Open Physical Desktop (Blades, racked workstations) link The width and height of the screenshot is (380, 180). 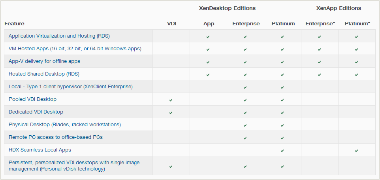click(x=65, y=125)
